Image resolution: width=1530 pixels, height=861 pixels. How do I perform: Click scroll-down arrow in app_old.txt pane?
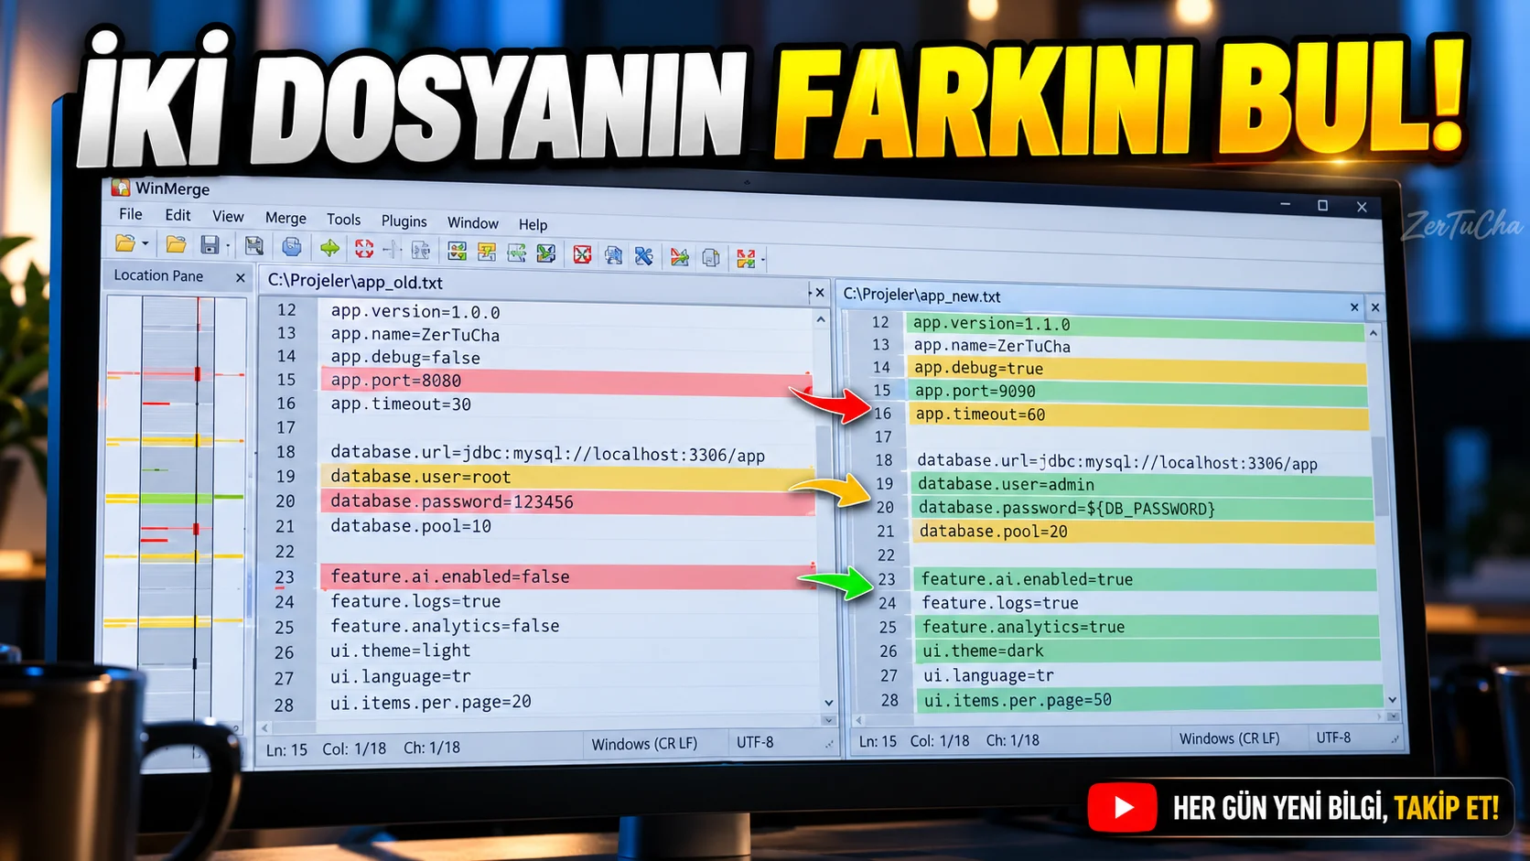coord(828,703)
